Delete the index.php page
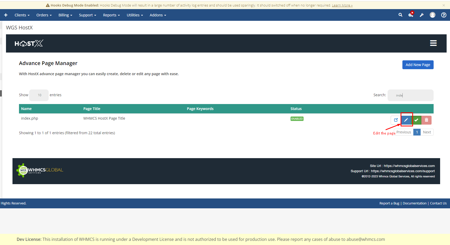This screenshot has height=245, width=450. 427,120
